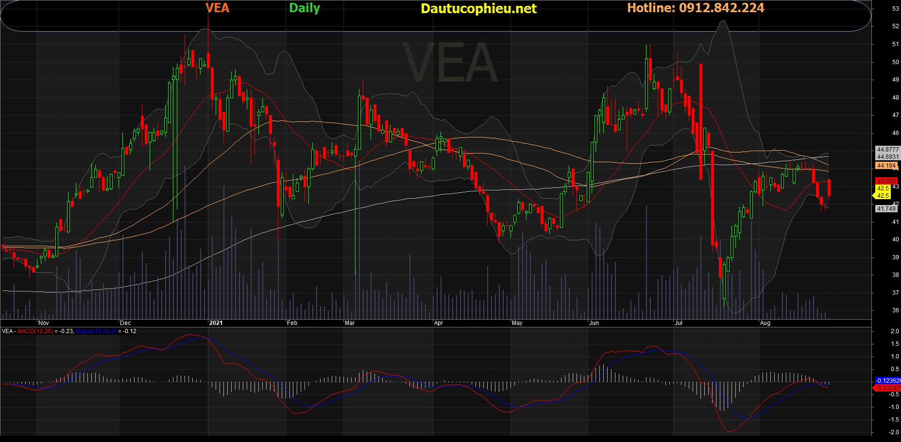This screenshot has height=442, width=901.
Task: Click the Apr label on time axis
Action: click(x=439, y=323)
